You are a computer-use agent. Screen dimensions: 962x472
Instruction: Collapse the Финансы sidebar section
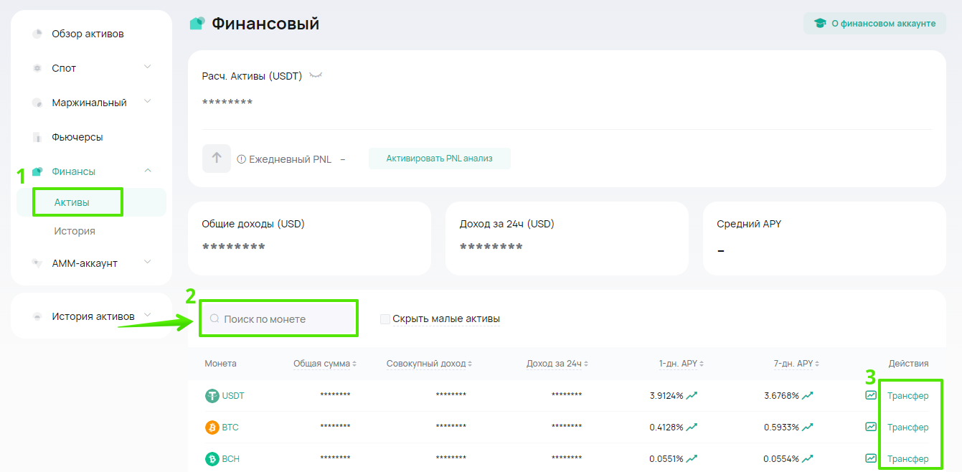pos(147,171)
